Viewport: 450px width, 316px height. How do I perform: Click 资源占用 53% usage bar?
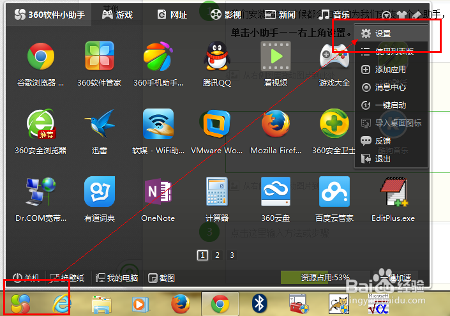tap(326, 277)
